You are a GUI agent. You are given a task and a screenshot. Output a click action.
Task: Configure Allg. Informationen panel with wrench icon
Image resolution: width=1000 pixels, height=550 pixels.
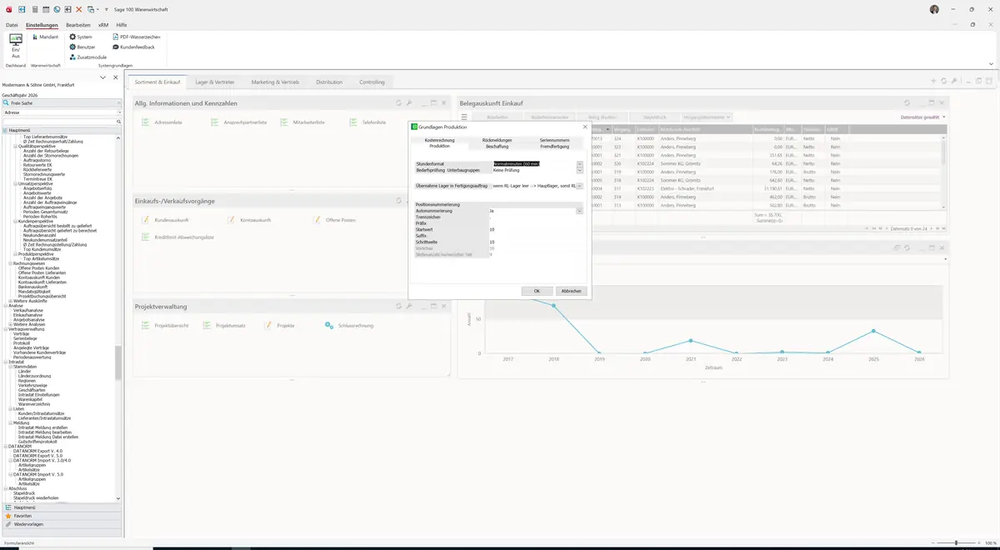tap(409, 103)
